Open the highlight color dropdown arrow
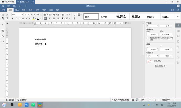The image size is (181, 108). pos(35,19)
